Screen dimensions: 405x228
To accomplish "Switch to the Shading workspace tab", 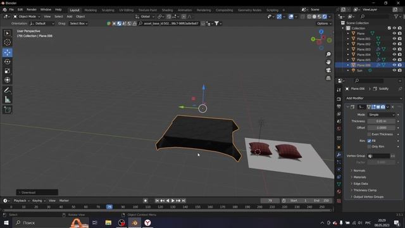I will [167, 10].
